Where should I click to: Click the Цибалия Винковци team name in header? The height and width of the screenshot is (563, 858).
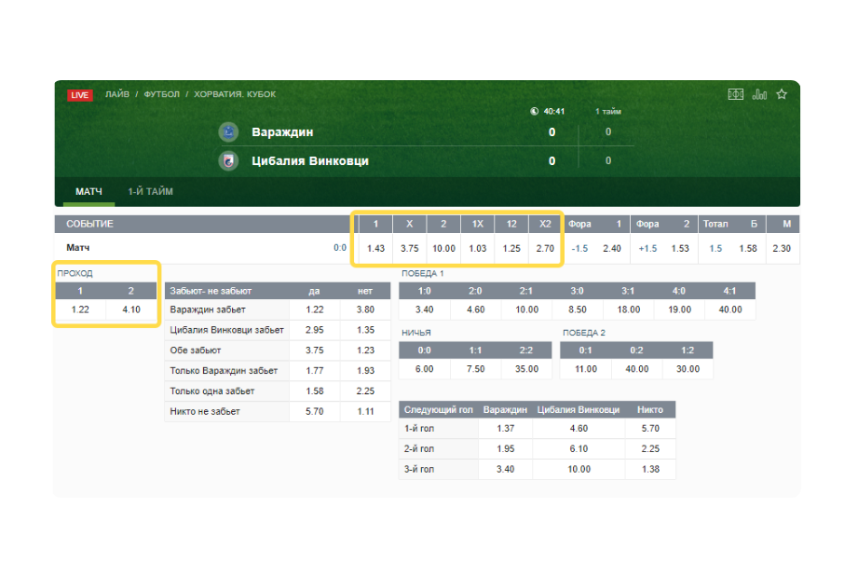(310, 161)
